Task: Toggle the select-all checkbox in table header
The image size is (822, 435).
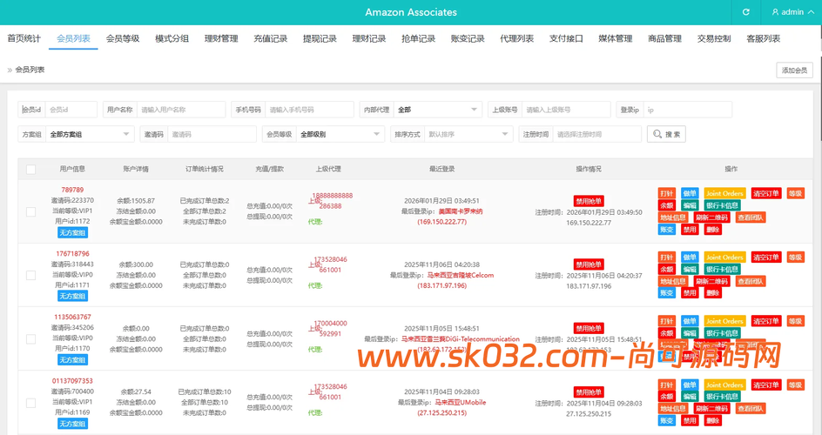Action: tap(31, 169)
